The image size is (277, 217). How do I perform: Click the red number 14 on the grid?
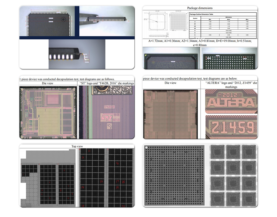click(83, 187)
